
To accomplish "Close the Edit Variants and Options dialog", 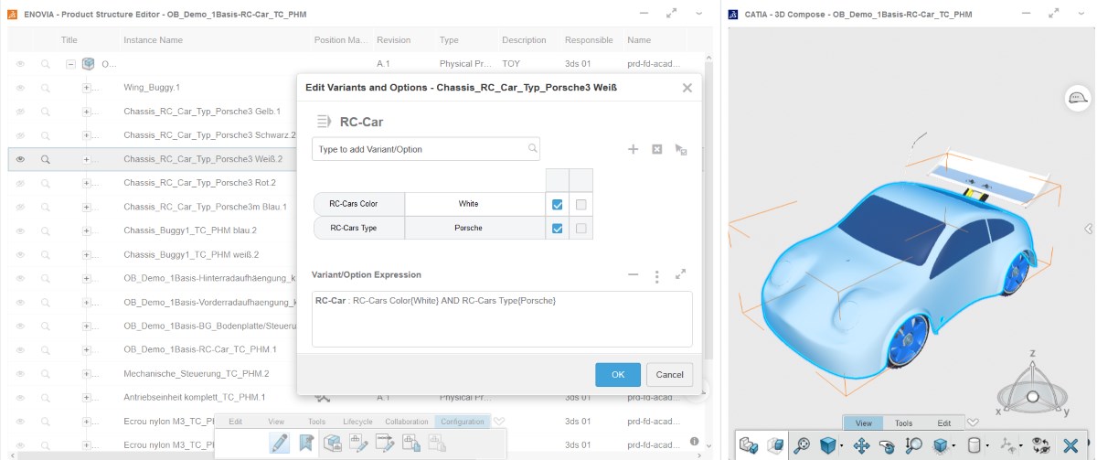I will pyautogui.click(x=687, y=88).
